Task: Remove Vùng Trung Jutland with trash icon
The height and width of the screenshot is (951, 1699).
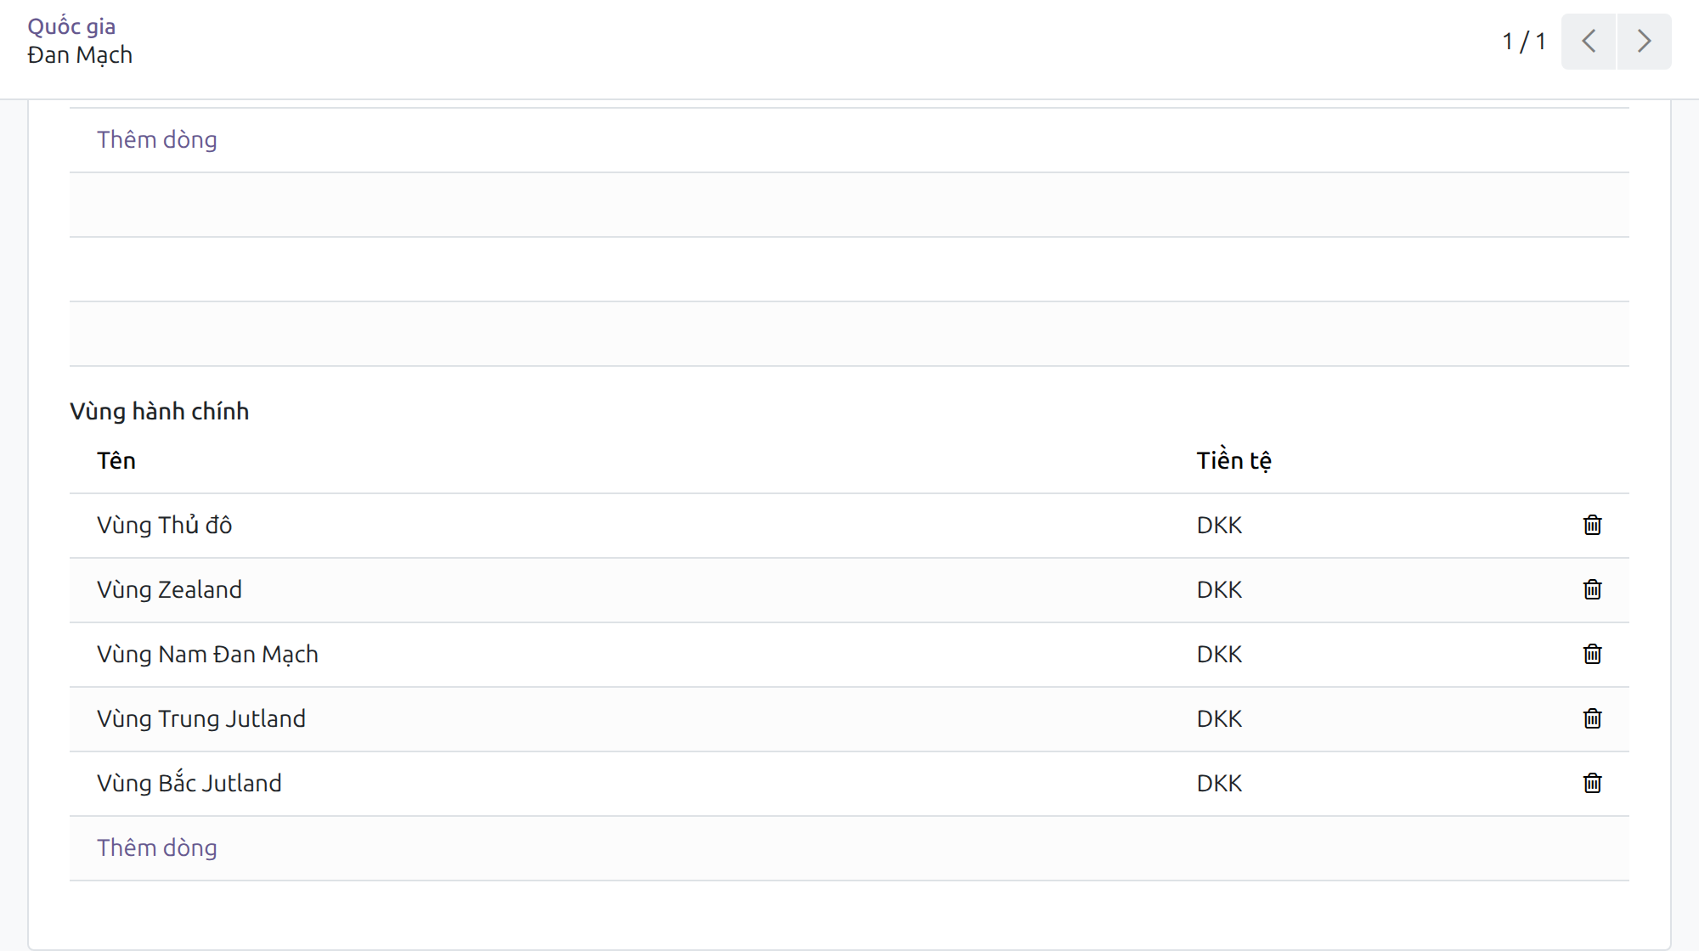Action: (x=1592, y=719)
